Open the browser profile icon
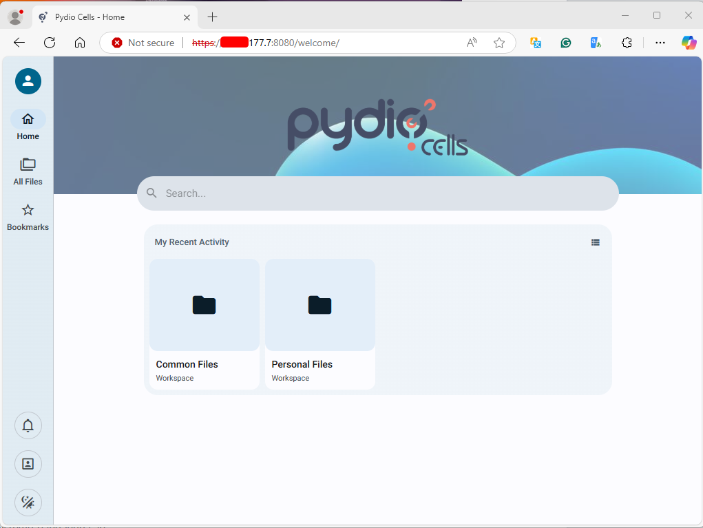The width and height of the screenshot is (703, 528). [x=16, y=17]
